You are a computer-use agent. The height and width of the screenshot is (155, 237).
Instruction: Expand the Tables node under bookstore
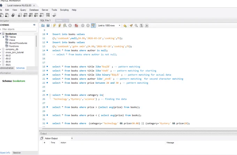pos(3,37)
